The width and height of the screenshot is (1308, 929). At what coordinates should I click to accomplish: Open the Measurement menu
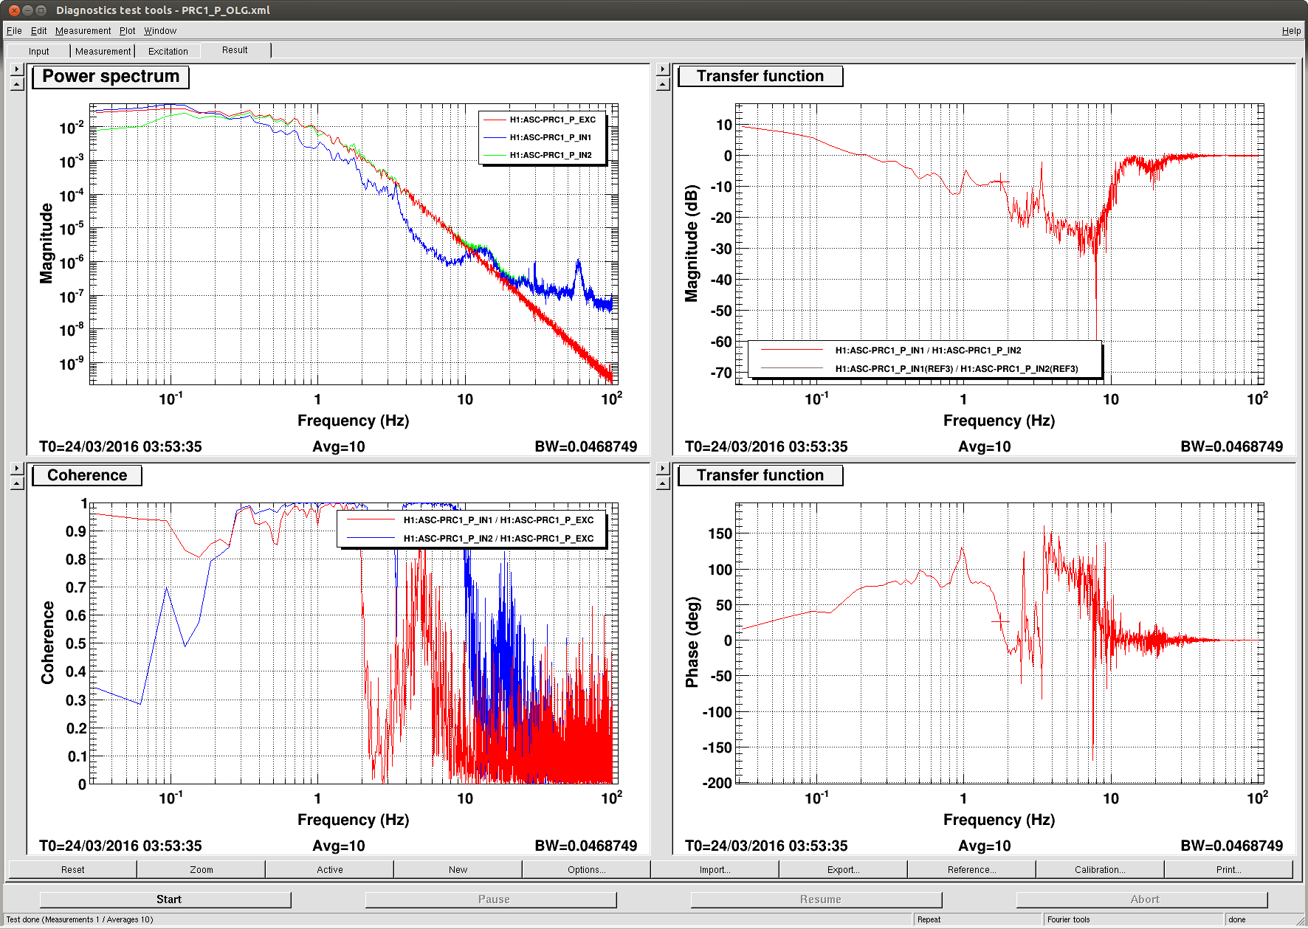pyautogui.click(x=83, y=30)
